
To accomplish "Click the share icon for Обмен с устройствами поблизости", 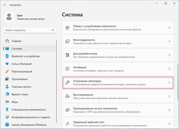I will click(68, 28).
